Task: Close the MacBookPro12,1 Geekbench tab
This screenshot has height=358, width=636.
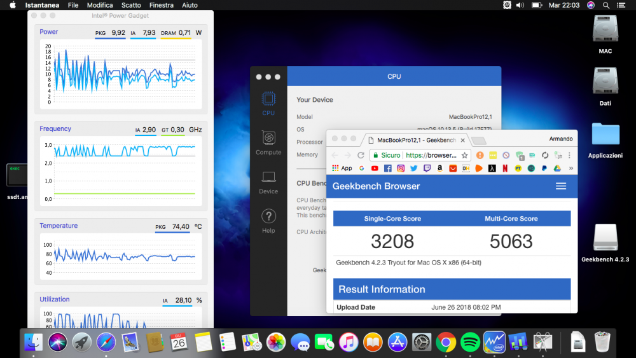Action: (x=462, y=141)
